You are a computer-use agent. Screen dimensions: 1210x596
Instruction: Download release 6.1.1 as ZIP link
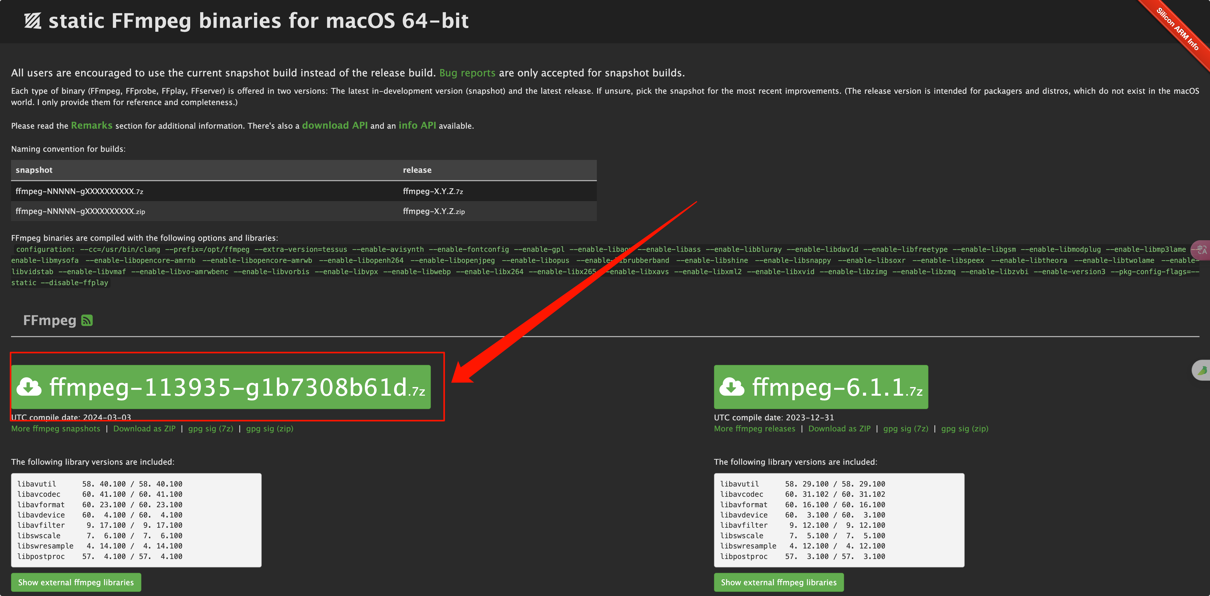839,428
